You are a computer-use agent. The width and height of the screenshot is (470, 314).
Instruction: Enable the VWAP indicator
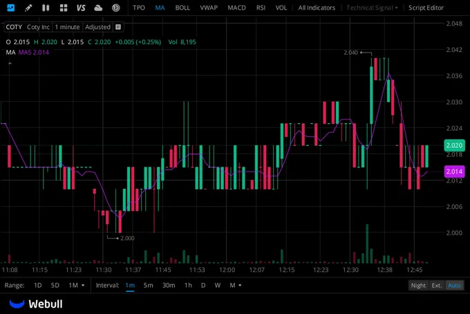tap(209, 8)
